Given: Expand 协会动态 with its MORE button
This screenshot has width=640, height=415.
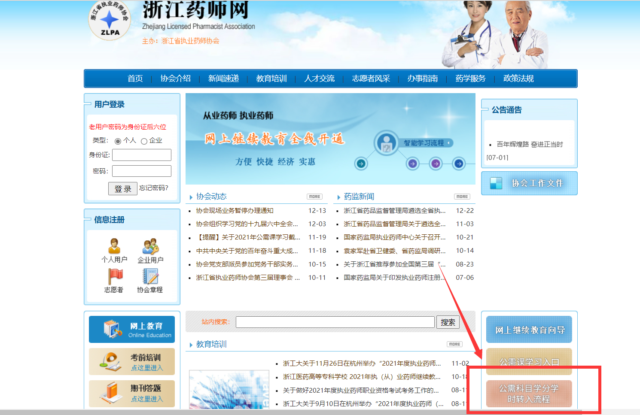Looking at the screenshot, I should [x=314, y=197].
